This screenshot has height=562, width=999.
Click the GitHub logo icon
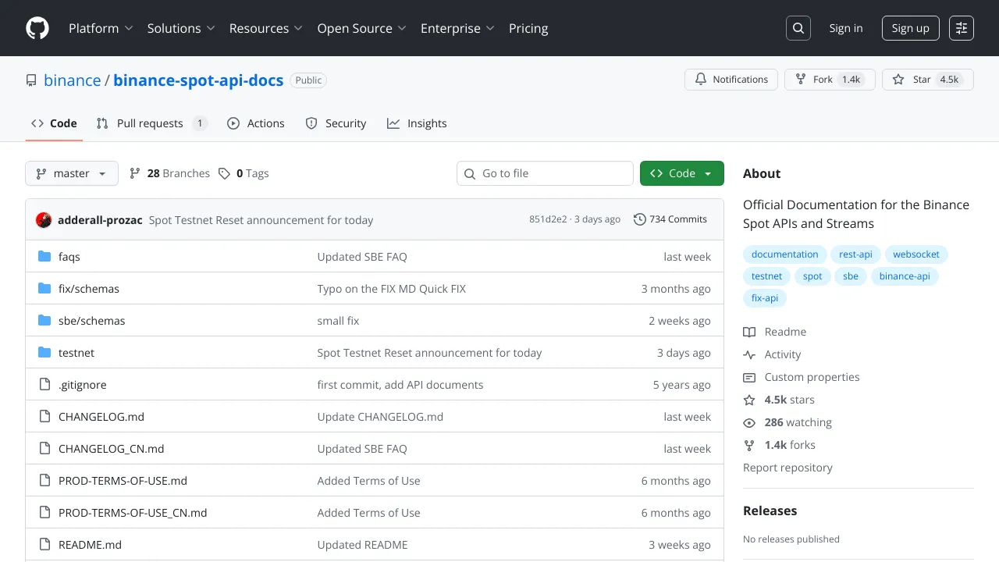[37, 28]
